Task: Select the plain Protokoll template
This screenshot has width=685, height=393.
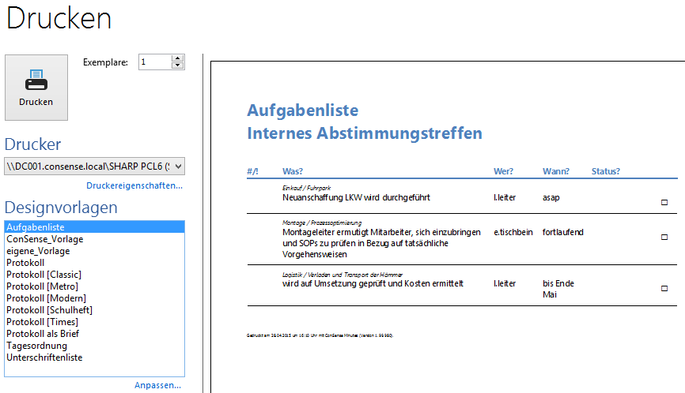Action: click(x=25, y=263)
